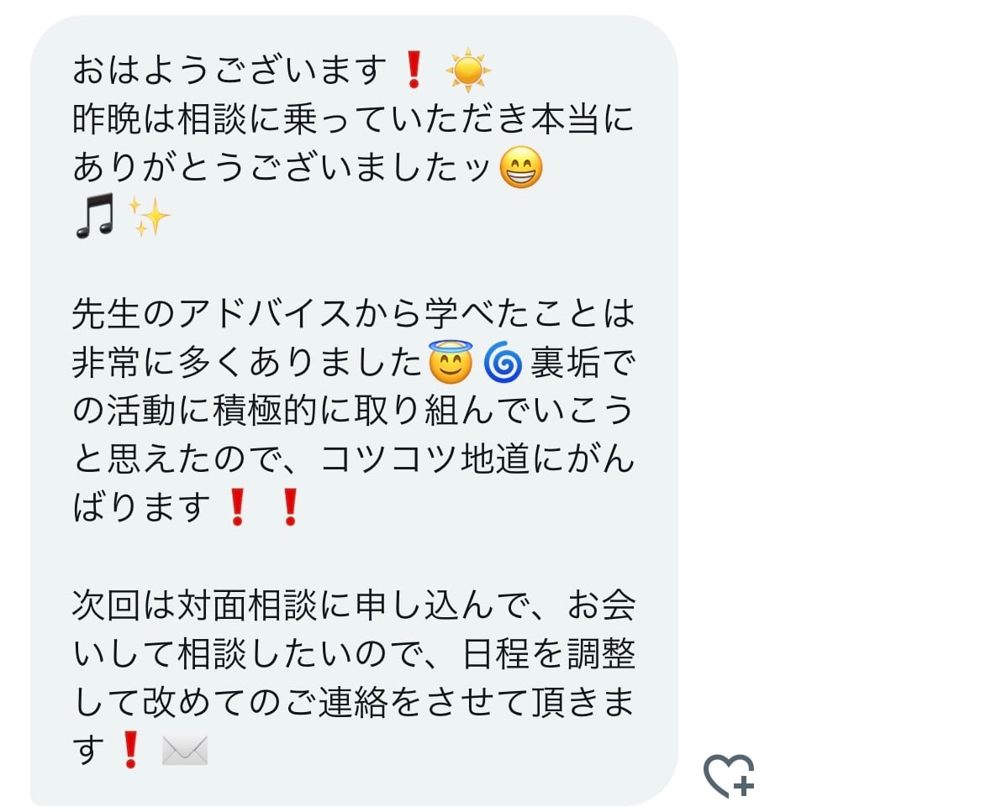Click the phrase コツコツ地道にがん
Image resolution: width=991 pixels, height=812 pixels.
pos(477,459)
